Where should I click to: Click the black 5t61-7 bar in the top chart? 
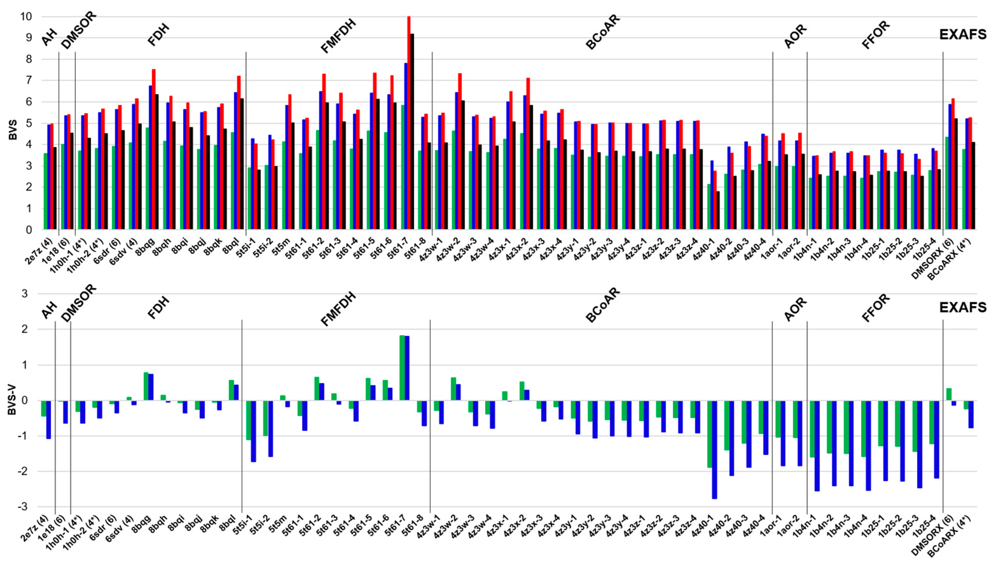412,132
